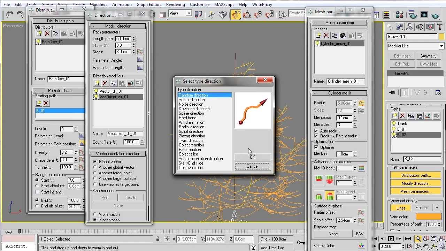This screenshot has width=446, height=251.
Task: Open Animation menu
Action: 122,5
